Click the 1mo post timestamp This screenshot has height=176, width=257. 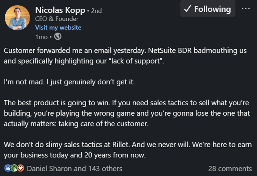[42, 37]
